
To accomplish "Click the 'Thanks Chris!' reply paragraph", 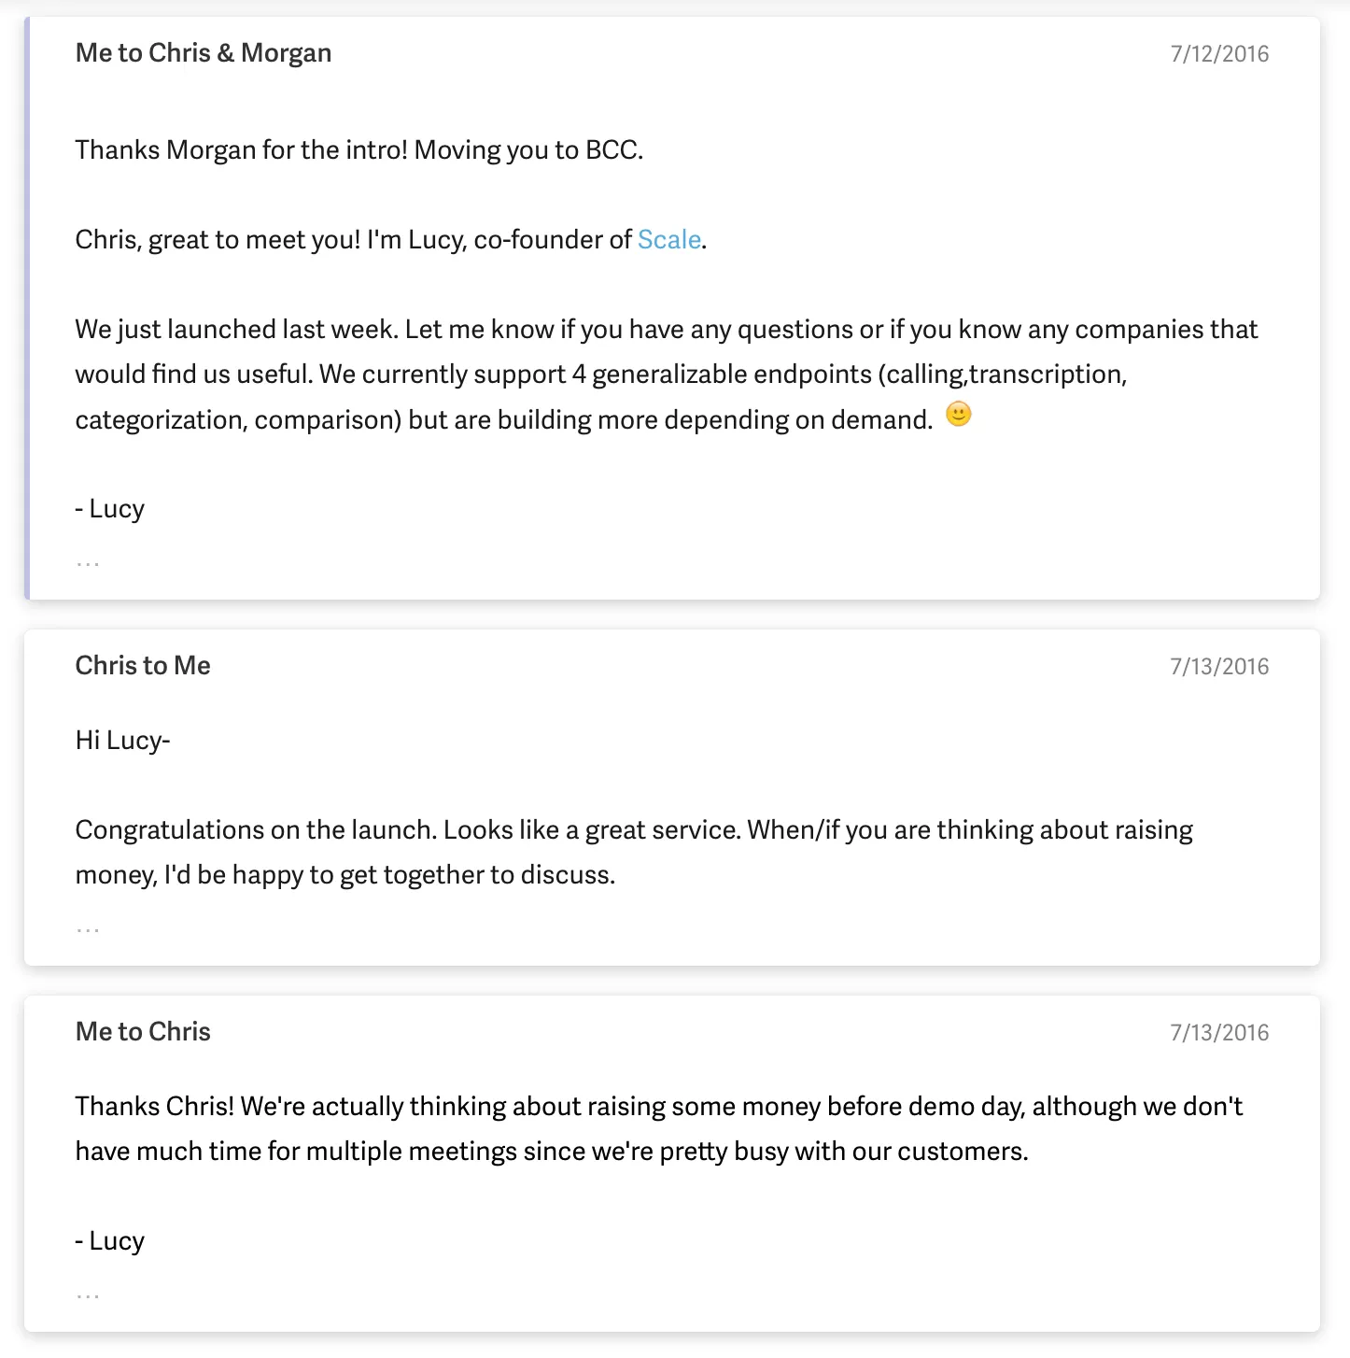I will (657, 1129).
